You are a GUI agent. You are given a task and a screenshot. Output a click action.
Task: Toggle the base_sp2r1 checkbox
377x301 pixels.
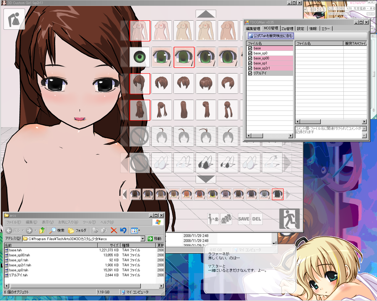coord(250,68)
